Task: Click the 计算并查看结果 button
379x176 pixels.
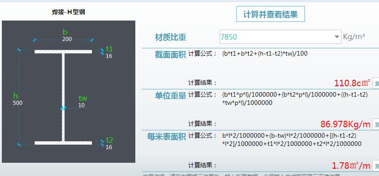Action: (x=271, y=14)
